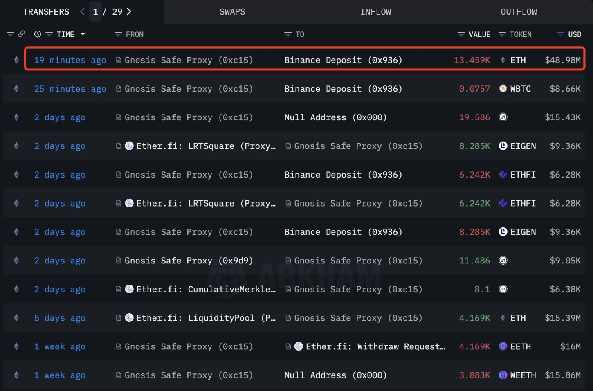Click Ether.fi logo in CumulativeMerkle row
The width and height of the screenshot is (593, 391).
[129, 289]
